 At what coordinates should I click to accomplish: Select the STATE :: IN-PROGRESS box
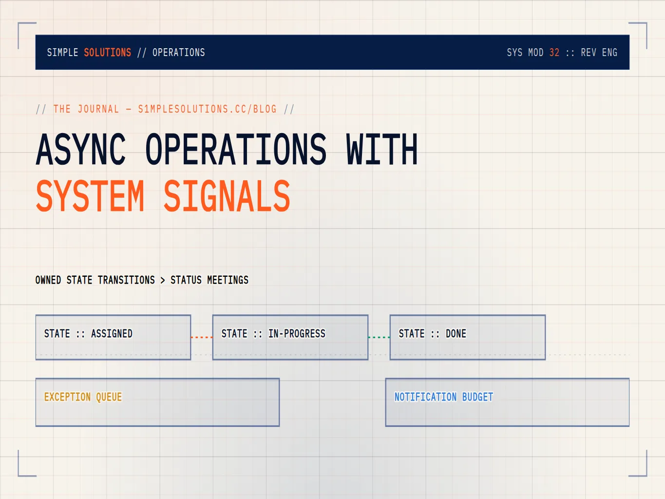[290, 337]
